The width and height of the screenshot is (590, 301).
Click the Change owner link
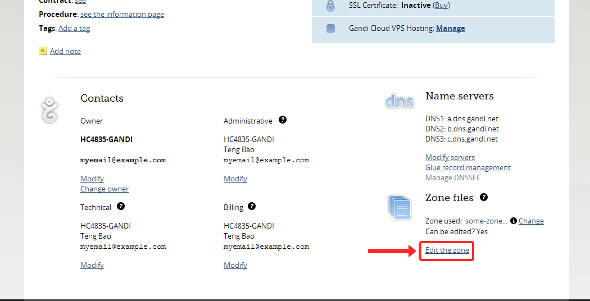click(104, 189)
